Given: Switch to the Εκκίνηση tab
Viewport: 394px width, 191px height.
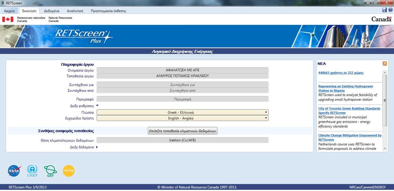Looking at the screenshot, I should click(x=29, y=11).
